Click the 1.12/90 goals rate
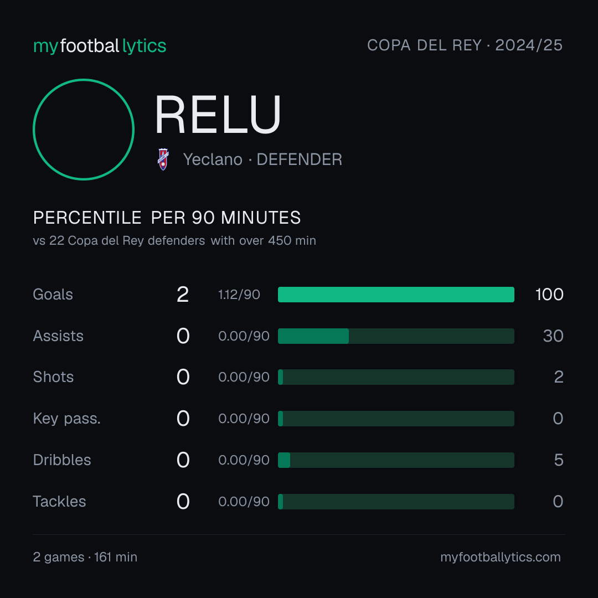This screenshot has height=598, width=598. click(x=239, y=295)
